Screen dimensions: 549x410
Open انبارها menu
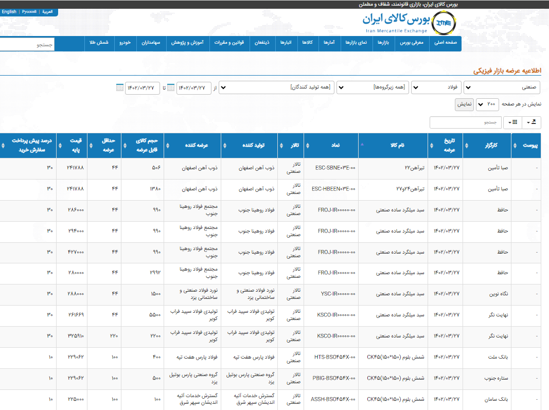(x=286, y=43)
